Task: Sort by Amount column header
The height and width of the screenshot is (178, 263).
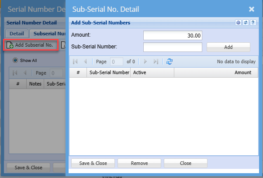Action: (216, 72)
